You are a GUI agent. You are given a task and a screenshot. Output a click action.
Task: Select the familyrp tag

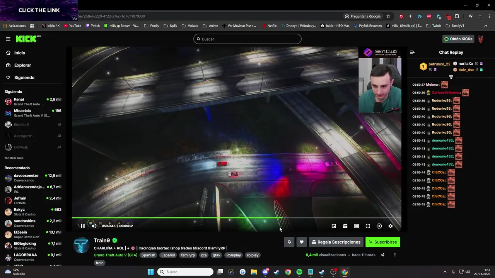click(x=188, y=255)
